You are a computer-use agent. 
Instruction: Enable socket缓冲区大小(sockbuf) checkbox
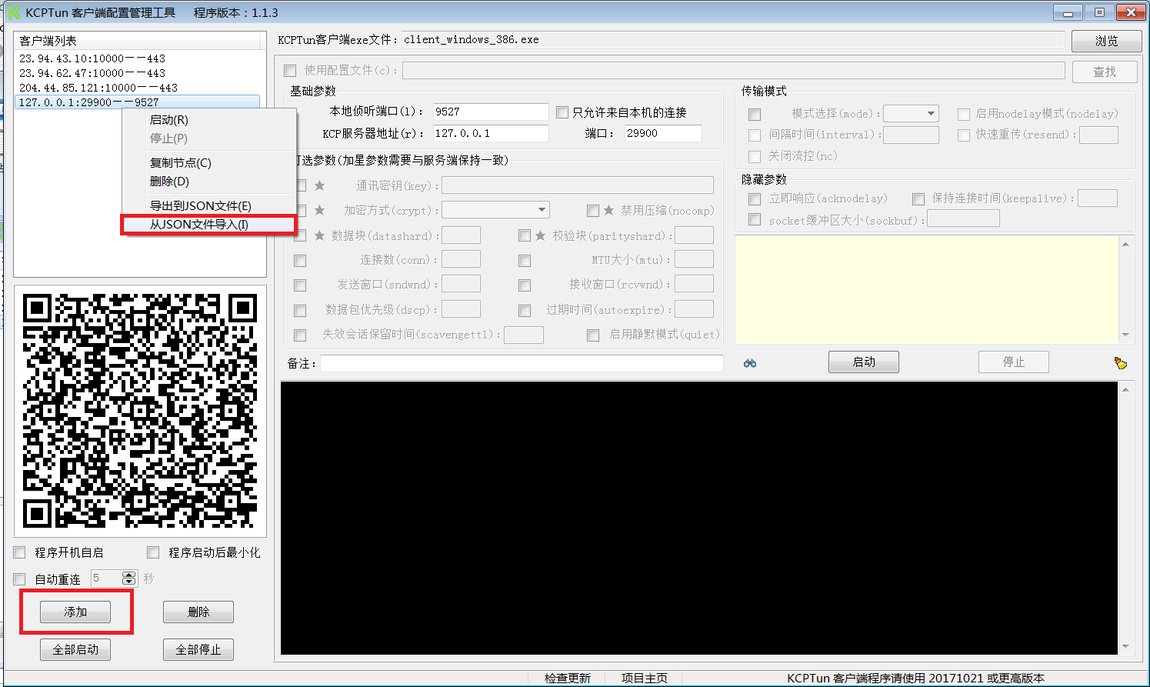pos(755,220)
